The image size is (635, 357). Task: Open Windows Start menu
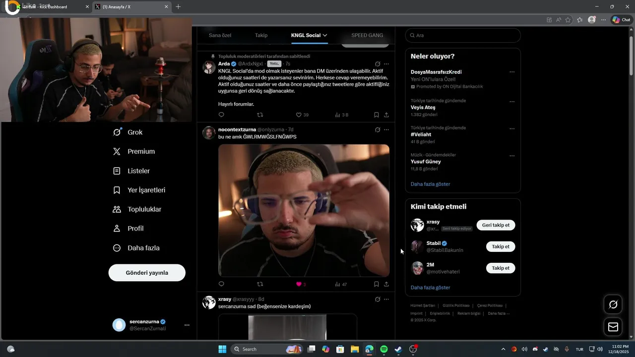222,349
